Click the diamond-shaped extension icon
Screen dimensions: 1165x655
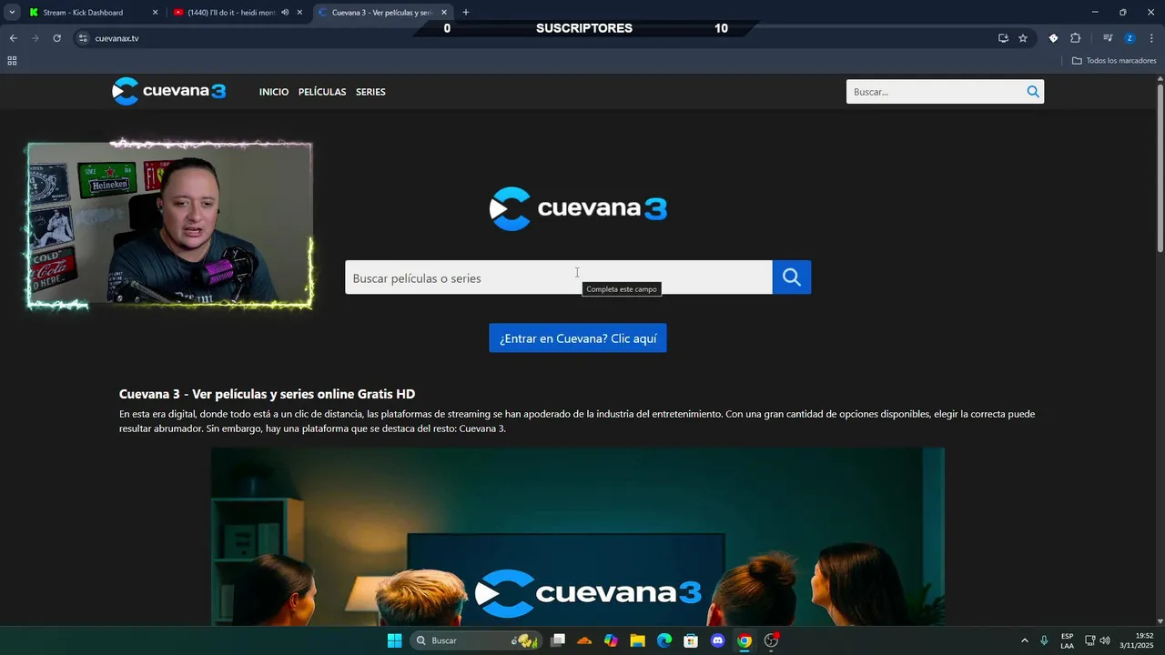pyautogui.click(x=1053, y=38)
